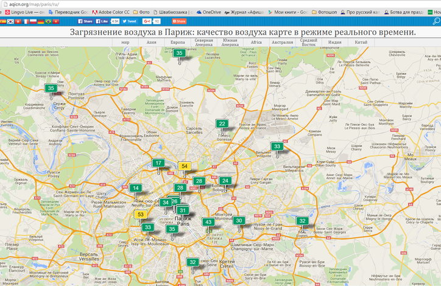This screenshot has width=441, height=286.
Task: Click the Facebook Like button
Action: pyautogui.click(x=102, y=21)
